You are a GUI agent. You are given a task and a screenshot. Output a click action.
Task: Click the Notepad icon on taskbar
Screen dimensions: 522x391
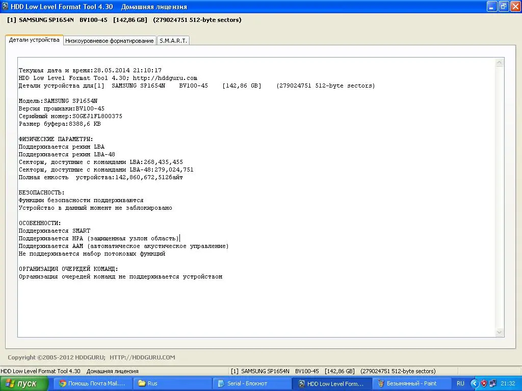pos(221,383)
